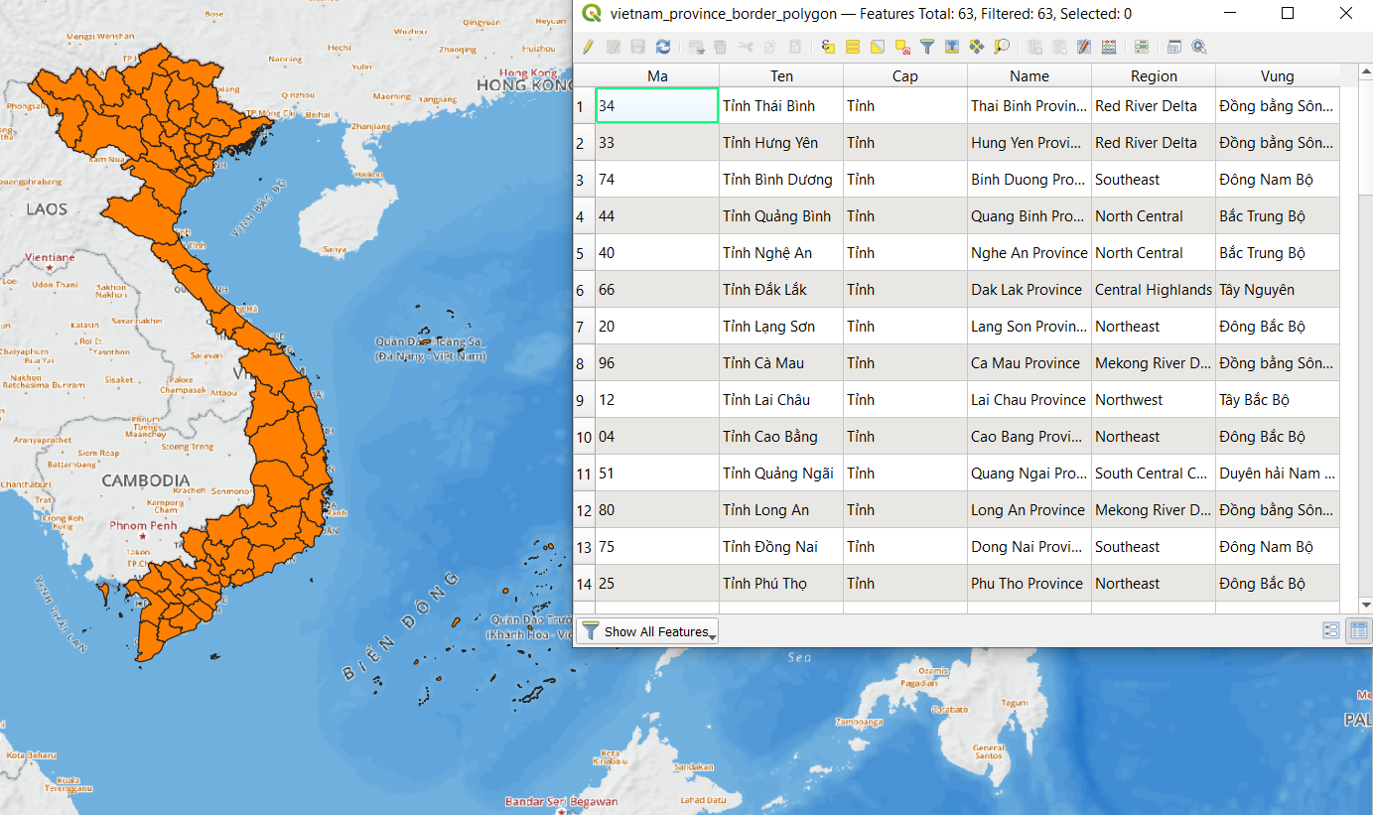Sort by the Ten column header

pos(781,75)
